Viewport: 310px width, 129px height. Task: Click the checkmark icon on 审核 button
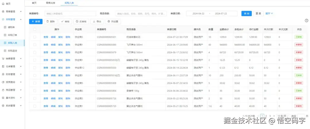62,21
